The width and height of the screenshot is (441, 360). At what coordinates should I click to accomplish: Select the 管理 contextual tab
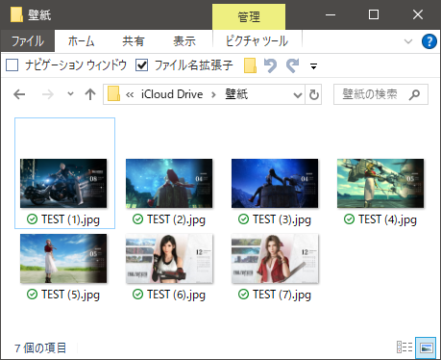pos(249,16)
